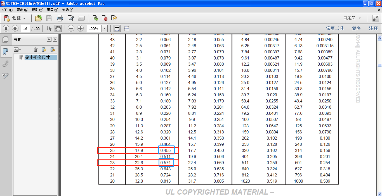This screenshot has width=382, height=196.
Task: Go to the previous page with up arrow
Action: point(6,28)
